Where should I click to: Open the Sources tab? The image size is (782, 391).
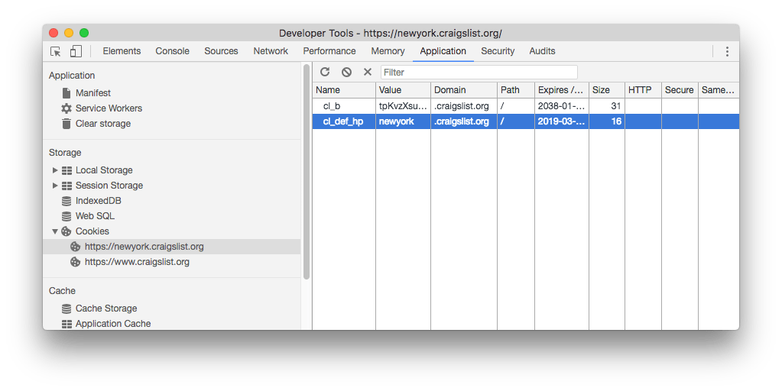[221, 51]
